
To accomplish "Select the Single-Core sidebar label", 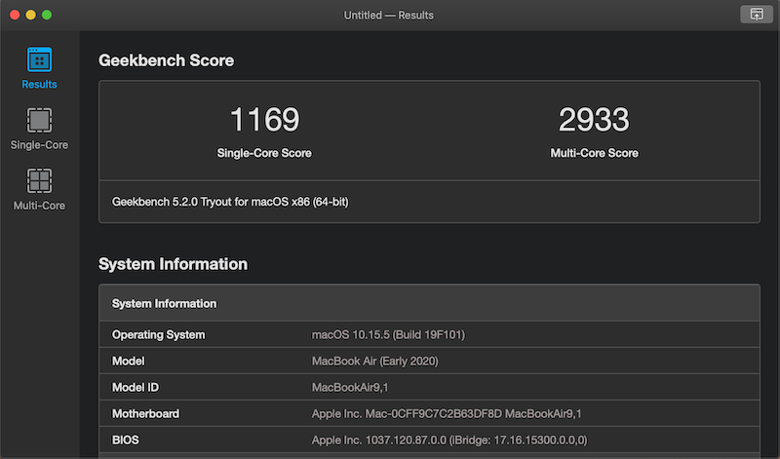I will pos(39,144).
